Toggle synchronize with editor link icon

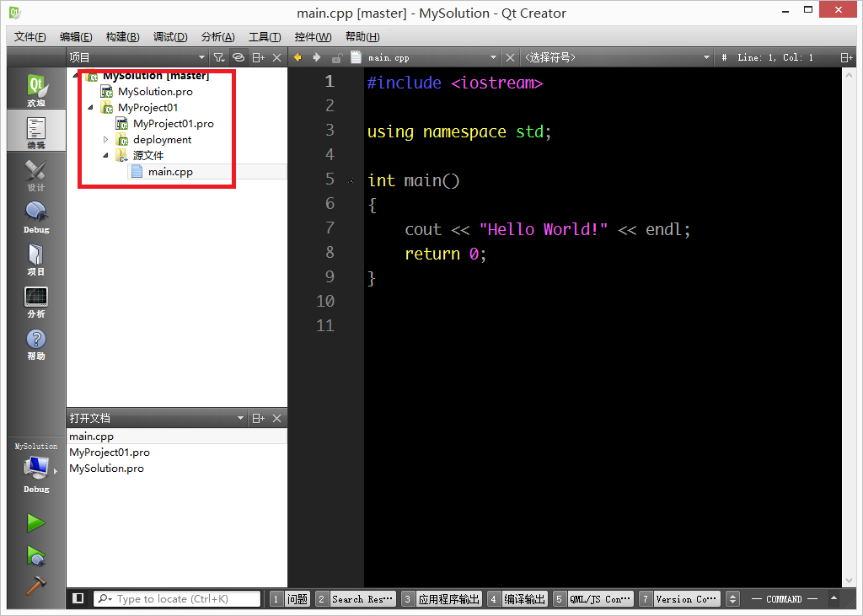point(239,57)
